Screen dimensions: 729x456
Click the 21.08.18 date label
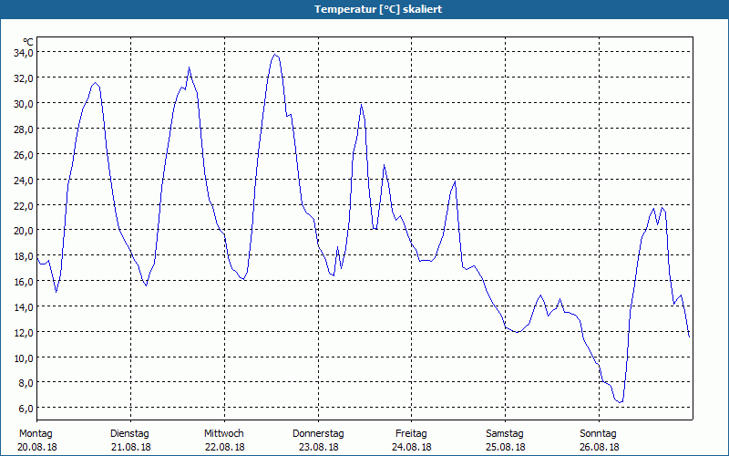(131, 447)
